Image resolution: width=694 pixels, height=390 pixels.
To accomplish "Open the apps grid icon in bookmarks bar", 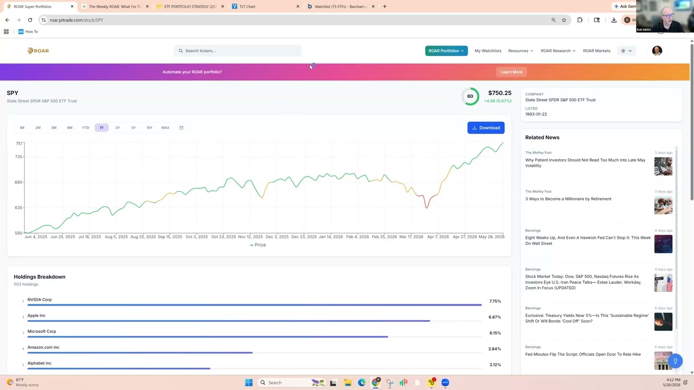I will (x=7, y=31).
